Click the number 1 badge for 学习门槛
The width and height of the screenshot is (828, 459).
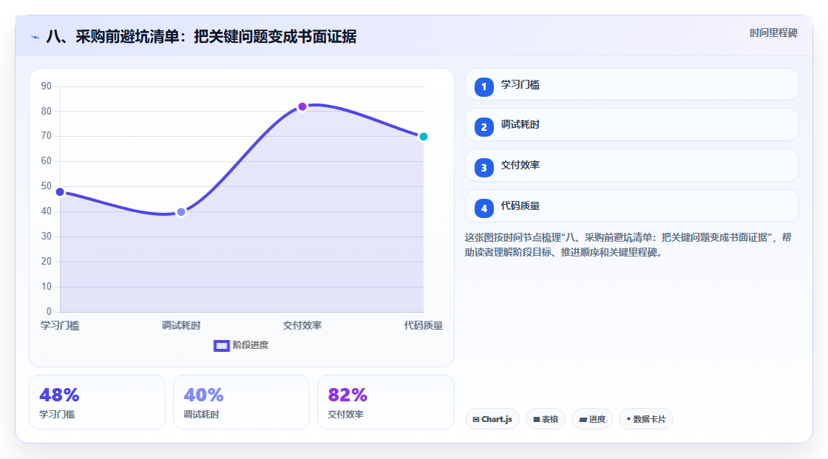(x=483, y=86)
